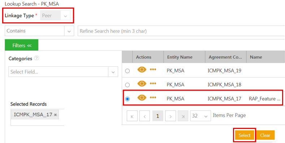Screen dimensions: 285x143
Task: View record ICMPK_MSA_18 with eye icon
Action: pyautogui.click(x=142, y=84)
